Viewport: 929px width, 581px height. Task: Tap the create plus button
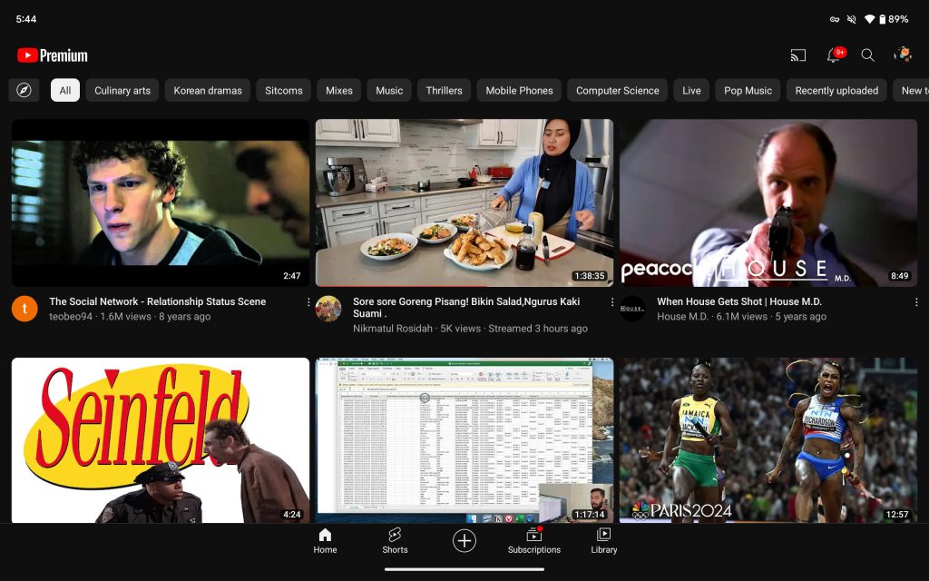(x=464, y=541)
